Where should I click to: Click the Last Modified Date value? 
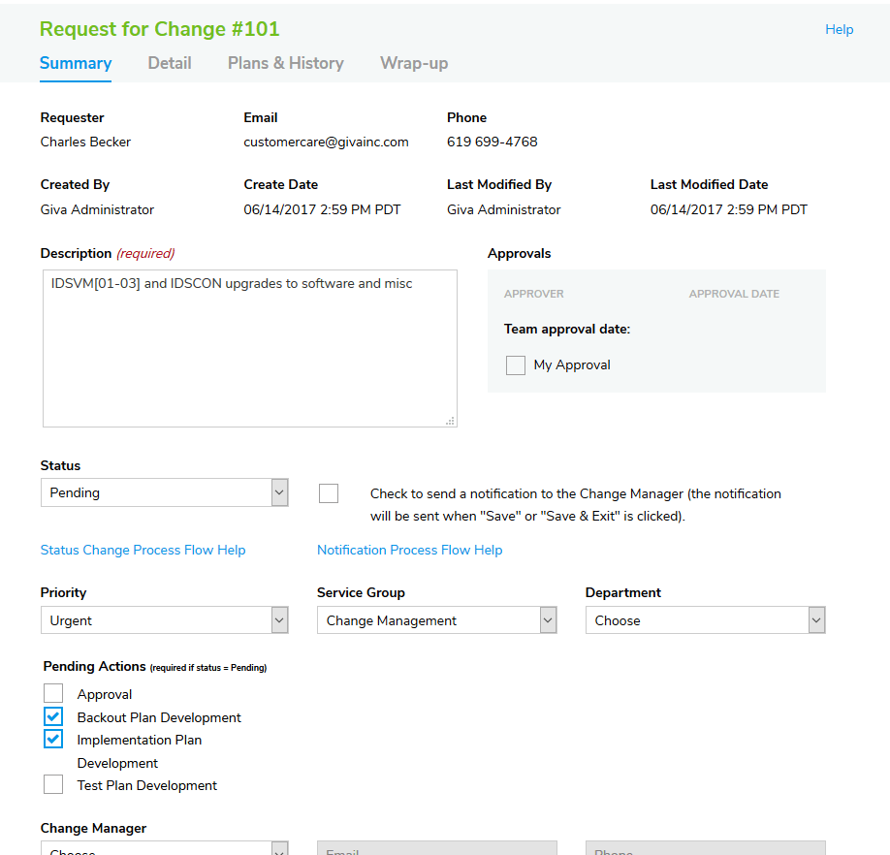tap(729, 210)
